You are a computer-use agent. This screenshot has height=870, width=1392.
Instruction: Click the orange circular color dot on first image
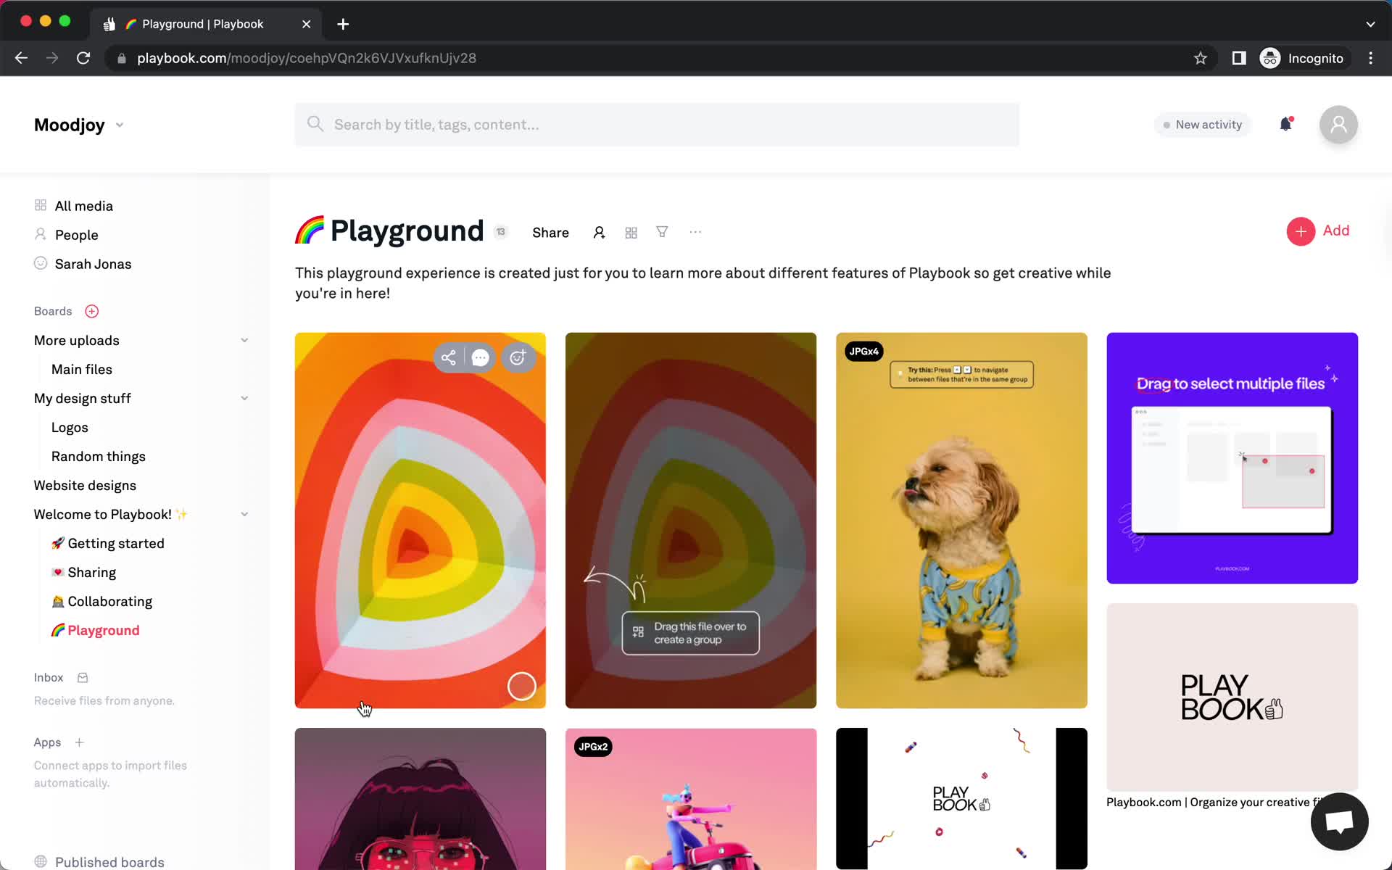pos(520,687)
